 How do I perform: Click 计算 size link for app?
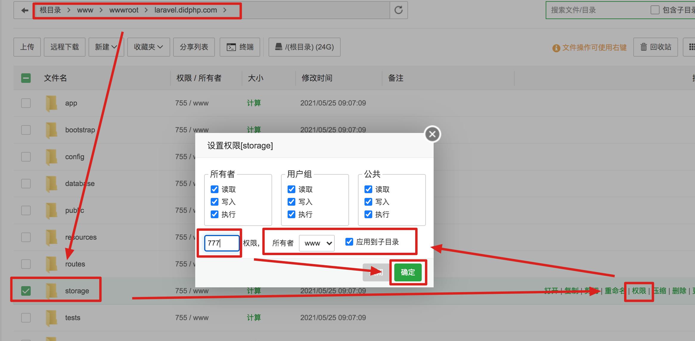(254, 103)
